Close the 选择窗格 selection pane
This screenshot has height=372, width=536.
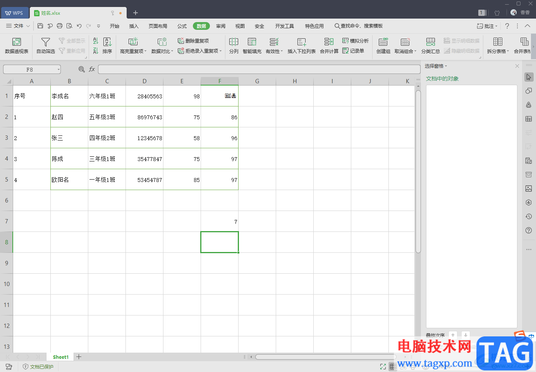[x=517, y=66]
